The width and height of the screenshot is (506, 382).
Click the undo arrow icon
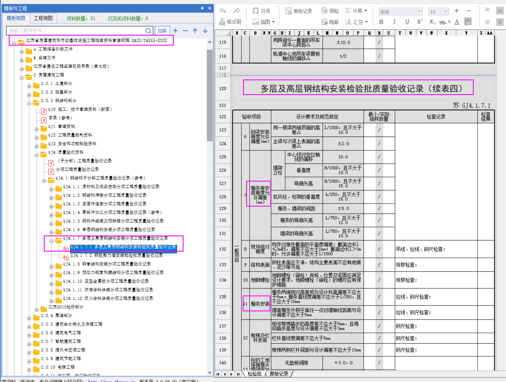(223, 11)
